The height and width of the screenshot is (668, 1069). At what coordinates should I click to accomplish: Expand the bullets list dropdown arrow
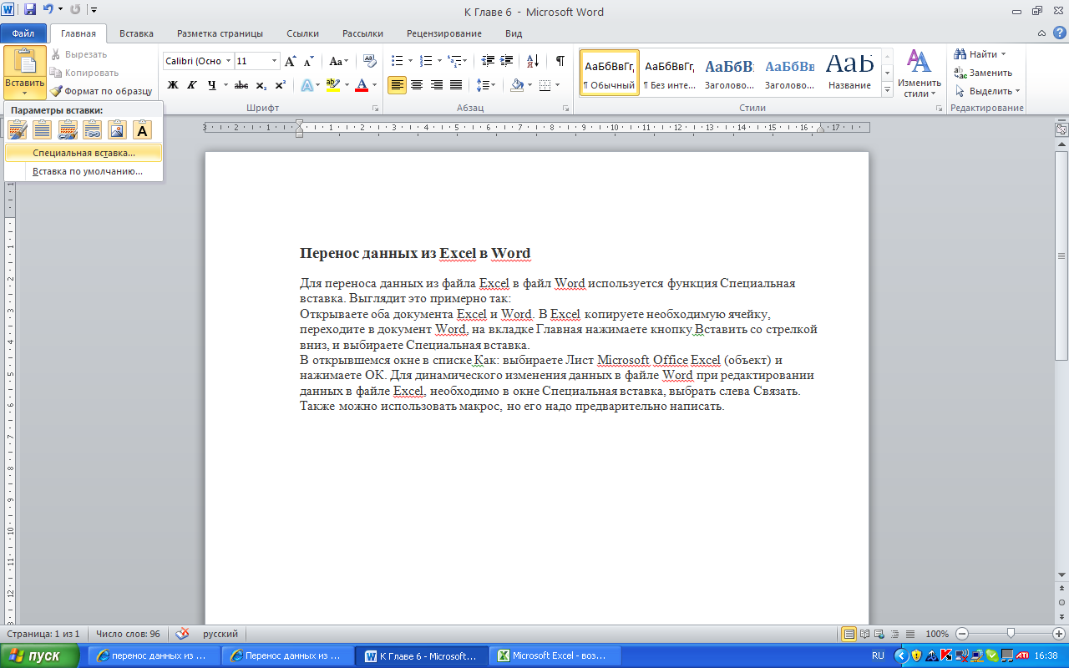click(x=409, y=61)
